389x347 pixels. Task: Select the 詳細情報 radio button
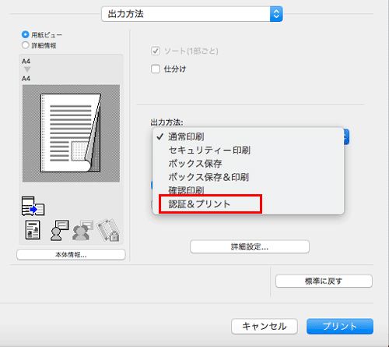click(26, 45)
